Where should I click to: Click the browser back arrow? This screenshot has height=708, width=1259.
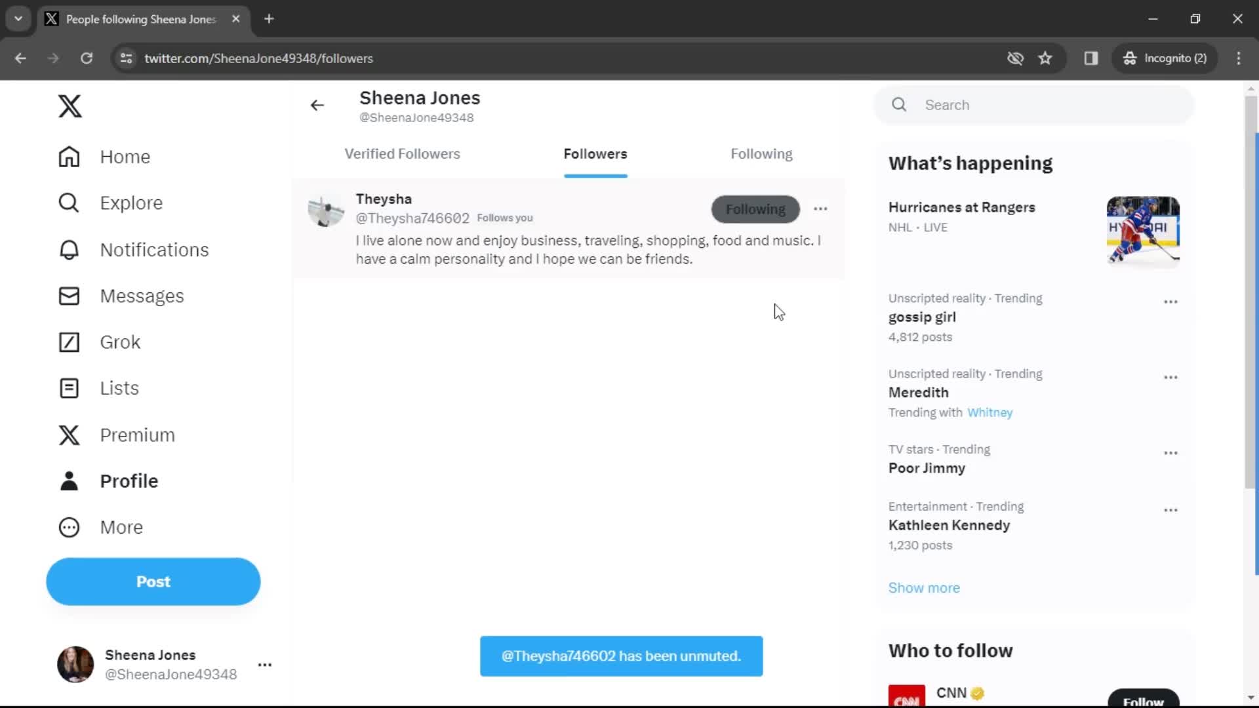click(x=20, y=58)
